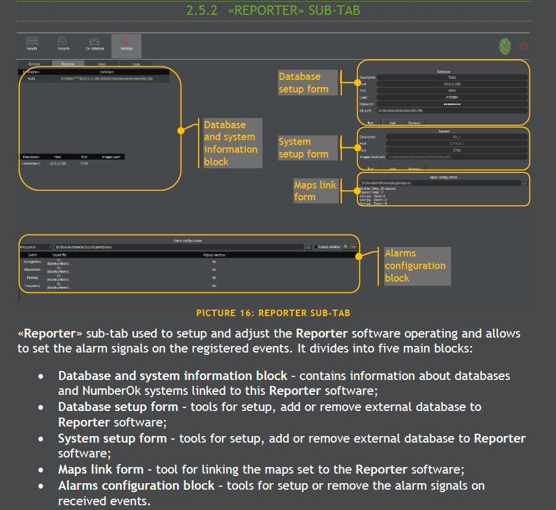Open the Results section icon
Image resolution: width=556 pixels, height=510 pixels.
pos(32,44)
